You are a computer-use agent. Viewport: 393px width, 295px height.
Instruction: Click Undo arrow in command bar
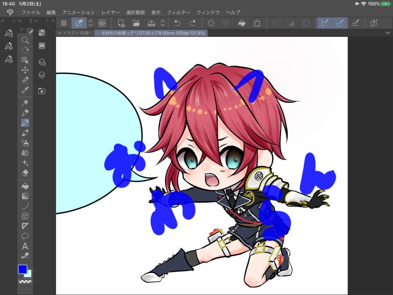(177, 23)
